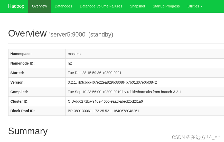Screen dimensions: 224x142
Task: Open the Startup Progress tab
Action: tap(166, 6)
